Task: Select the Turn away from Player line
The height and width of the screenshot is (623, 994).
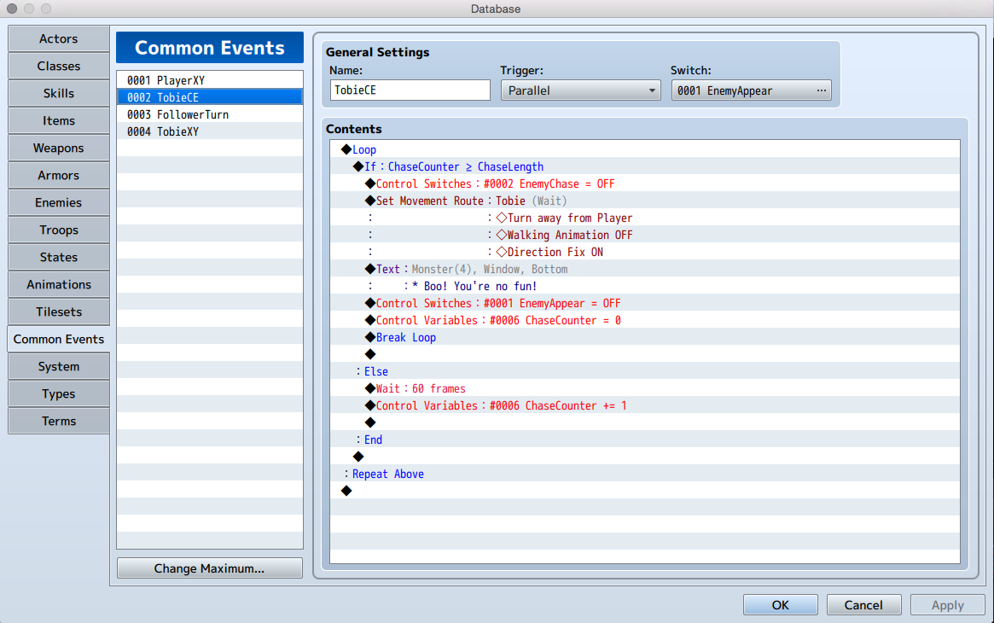Action: pos(645,218)
